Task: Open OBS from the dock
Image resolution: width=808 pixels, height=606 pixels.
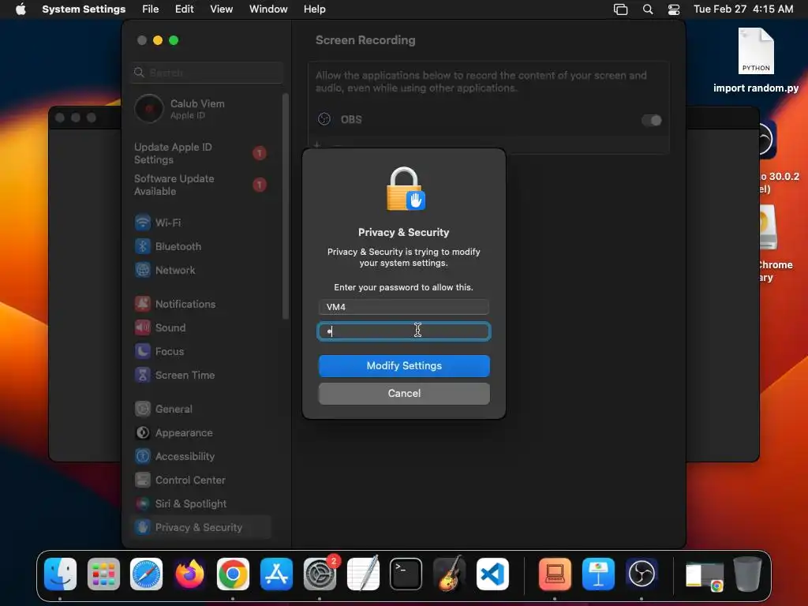Action: tap(641, 574)
